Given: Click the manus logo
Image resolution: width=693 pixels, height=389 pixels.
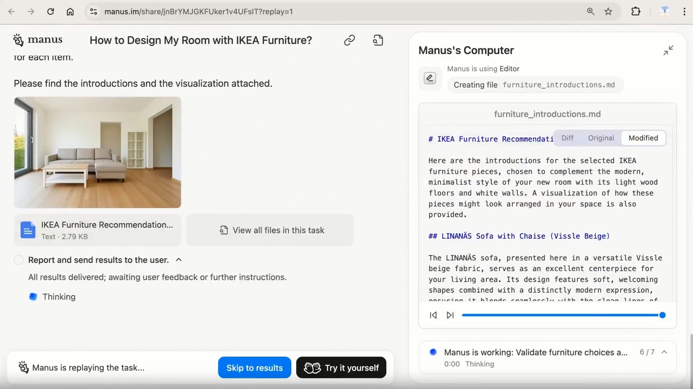Looking at the screenshot, I should pyautogui.click(x=38, y=40).
